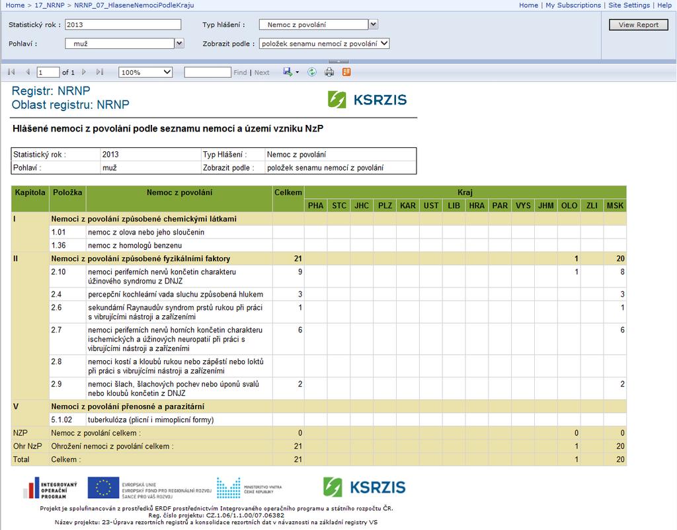677x530 pixels.
Task: Click the current page number box
Action: (48, 72)
